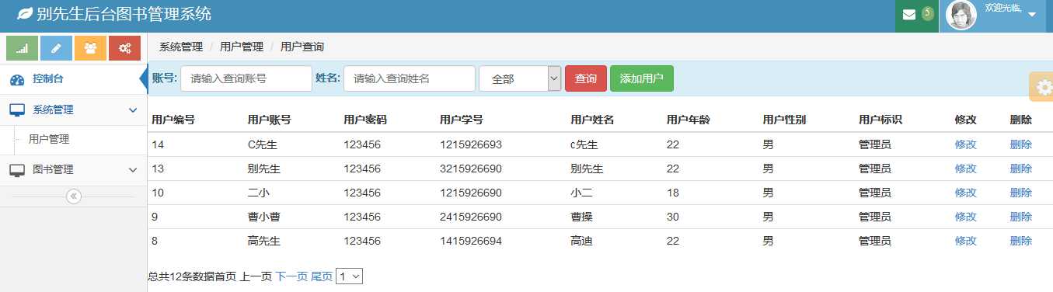The width and height of the screenshot is (1053, 292).
Task: Click the monitor icon beside 图书管理
Action: tap(17, 170)
